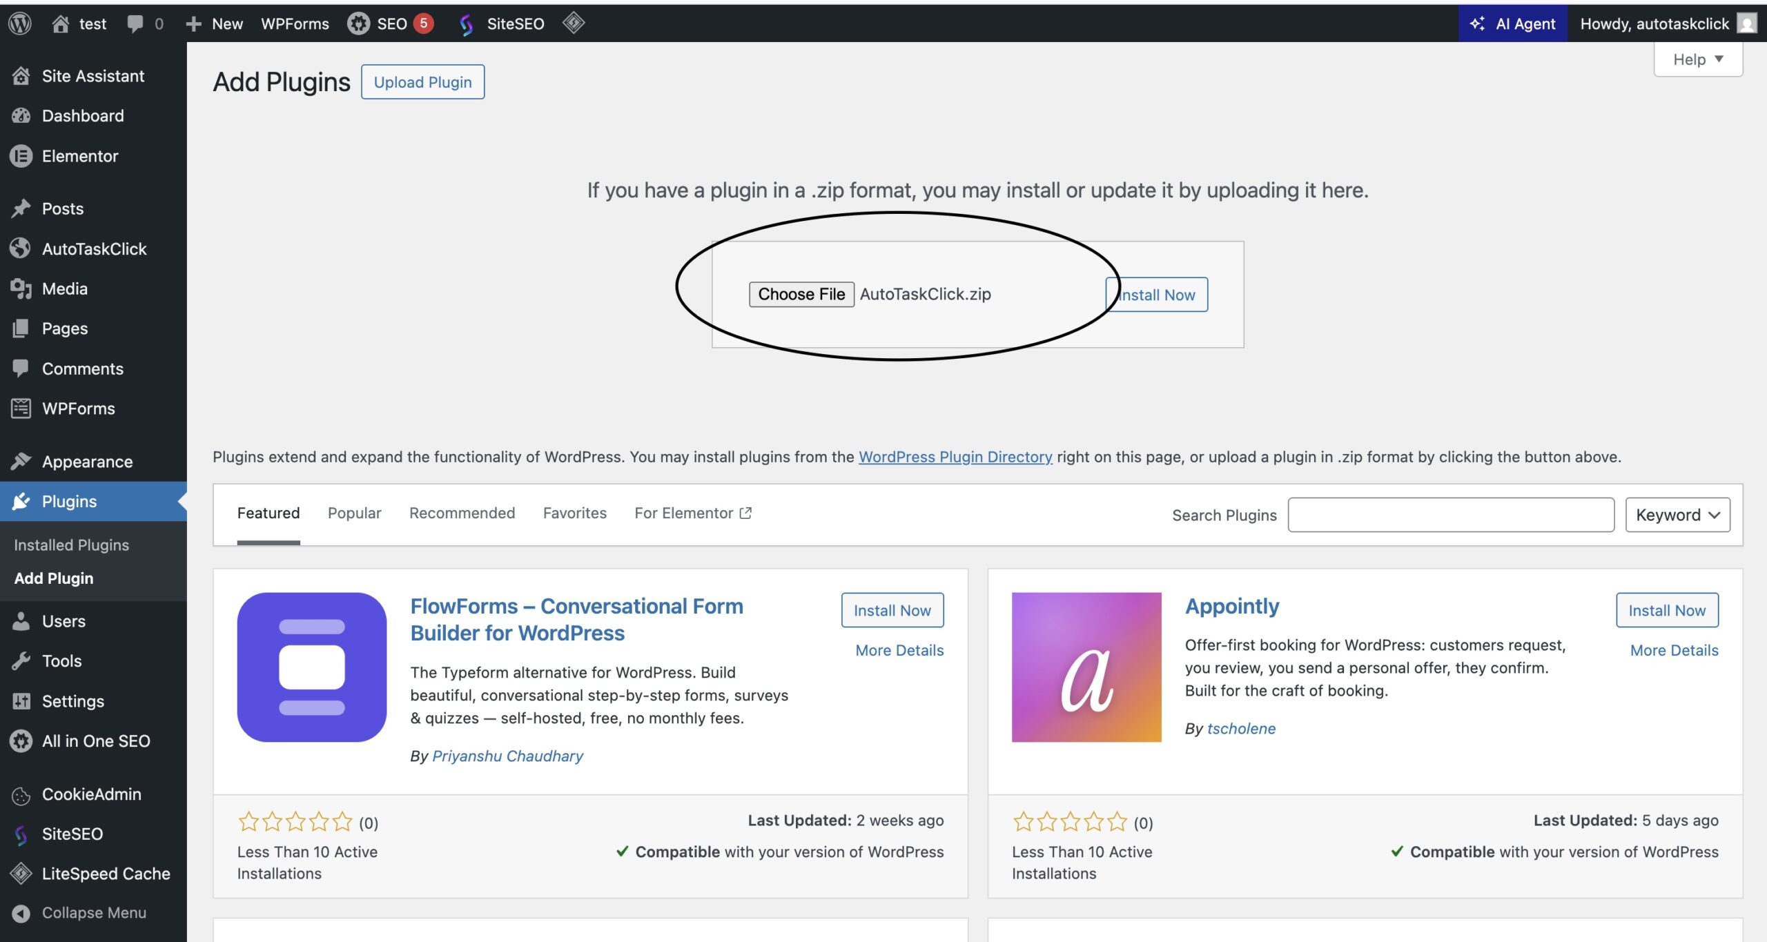Open the Appointly plugin title link

[x=1232, y=606]
